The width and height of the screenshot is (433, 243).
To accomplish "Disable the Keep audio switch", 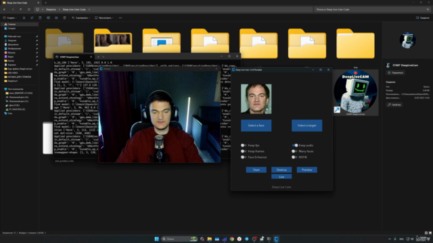I will [x=295, y=145].
